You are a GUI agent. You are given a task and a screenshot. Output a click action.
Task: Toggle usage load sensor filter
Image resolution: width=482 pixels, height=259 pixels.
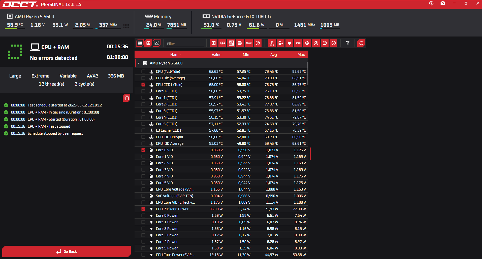click(x=325, y=43)
